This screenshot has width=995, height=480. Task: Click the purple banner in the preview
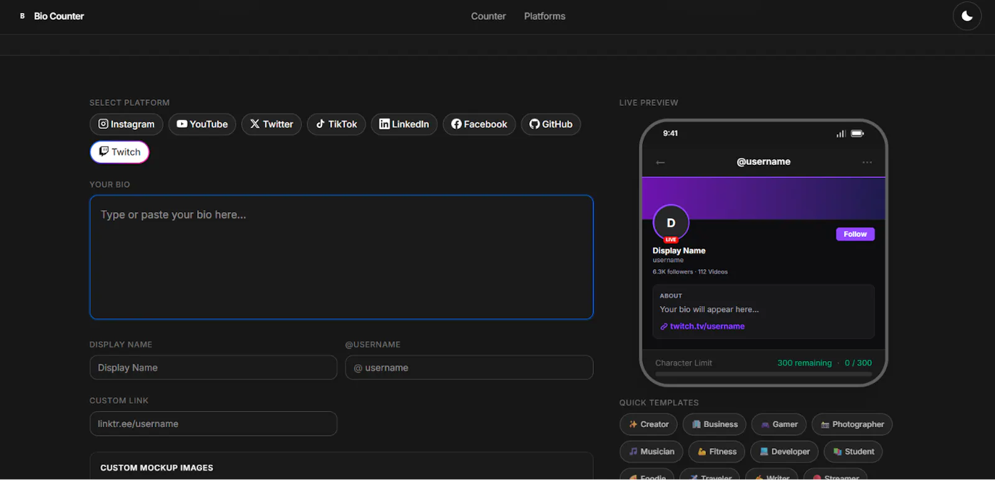764,198
